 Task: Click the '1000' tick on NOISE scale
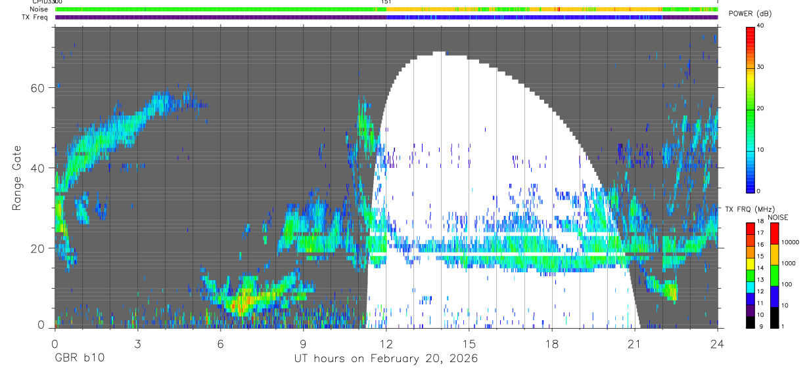(787, 263)
